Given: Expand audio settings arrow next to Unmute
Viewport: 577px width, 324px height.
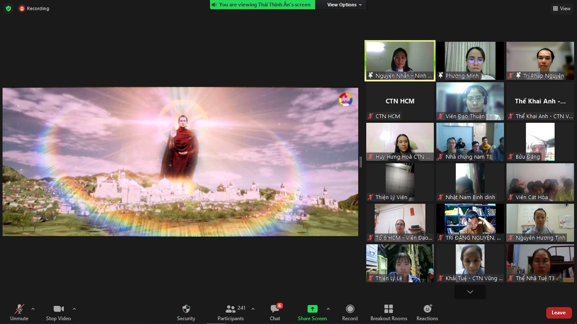Looking at the screenshot, I should pos(33,309).
